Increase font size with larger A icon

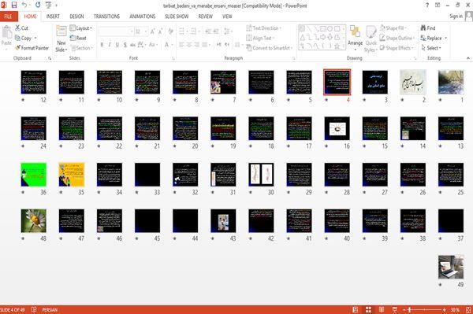coord(153,31)
